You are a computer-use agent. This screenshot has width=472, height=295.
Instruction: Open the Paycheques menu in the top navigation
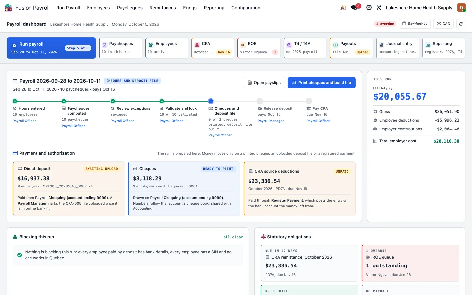point(130,8)
